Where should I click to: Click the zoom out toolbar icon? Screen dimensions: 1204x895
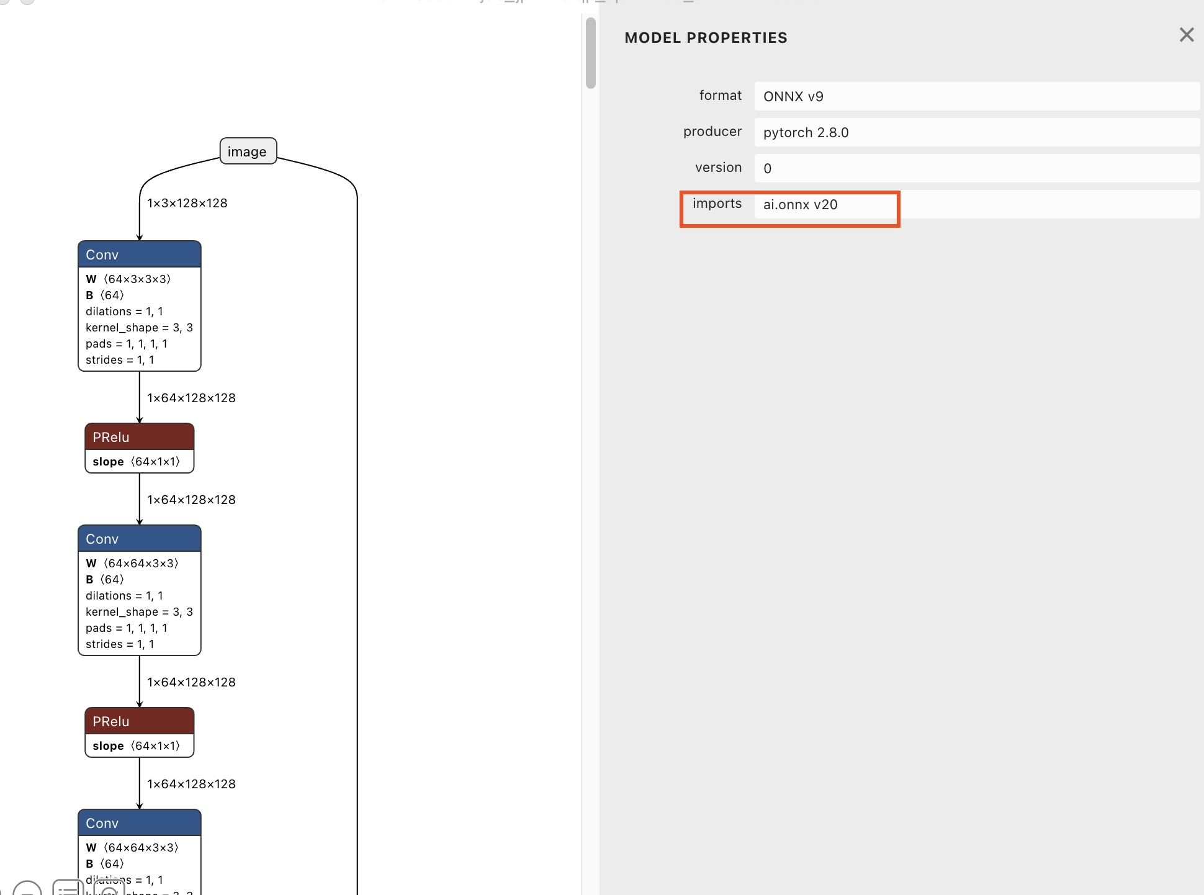click(27, 890)
